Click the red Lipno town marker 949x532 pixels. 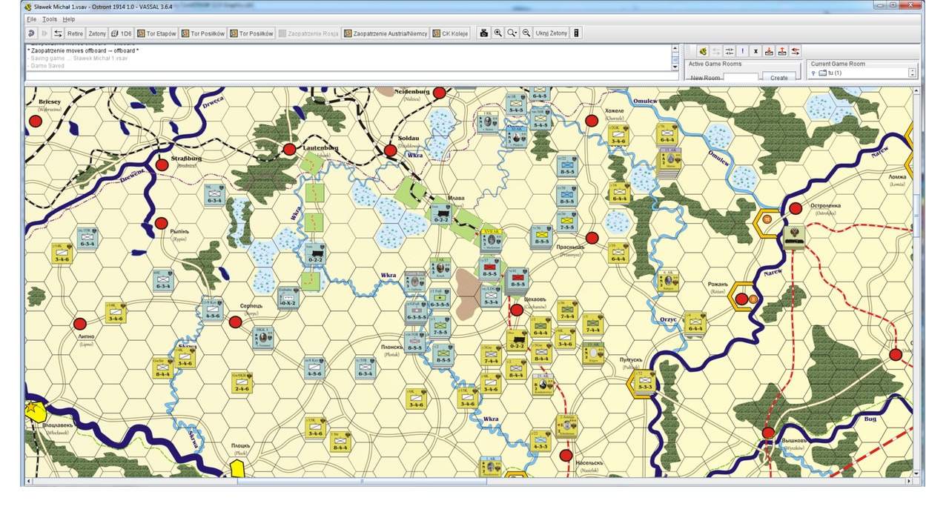click(x=80, y=324)
